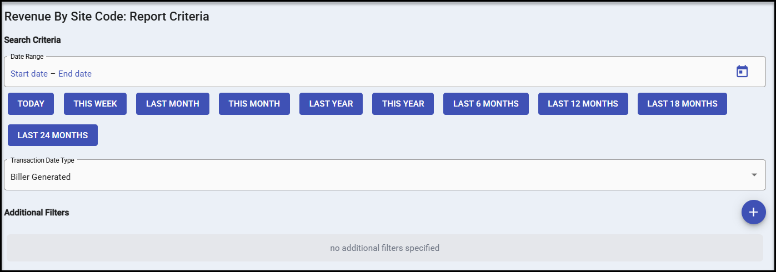Select the This Month preset
Viewport: 776px width, 272px height.
254,104
